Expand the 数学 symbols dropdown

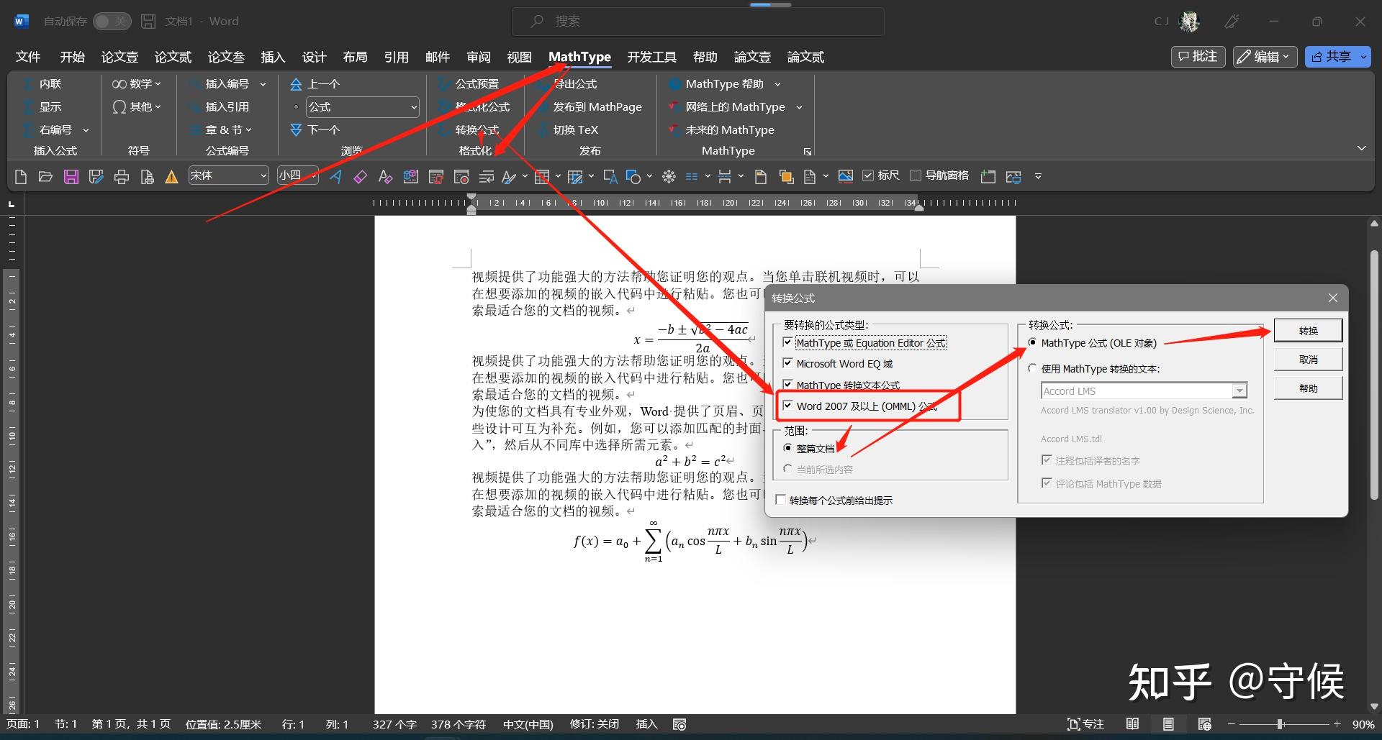[137, 84]
